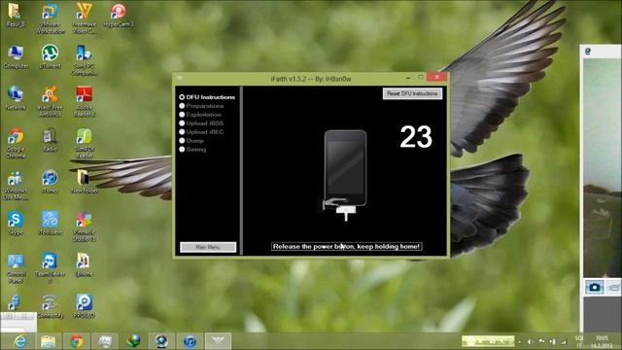Click the volume icon in system tray

tap(531, 341)
